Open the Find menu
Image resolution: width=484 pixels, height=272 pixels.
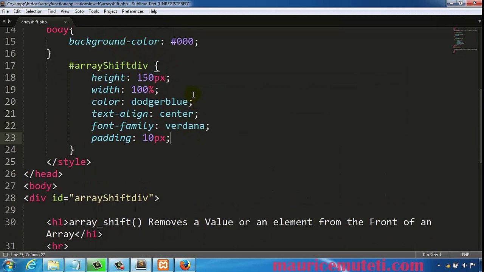[51, 11]
